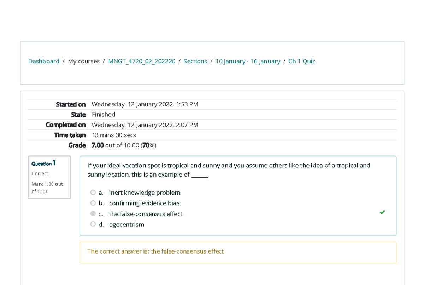Open the MNGT_4720_02_202220 course
This screenshot has width=424, height=299.
pos(142,61)
